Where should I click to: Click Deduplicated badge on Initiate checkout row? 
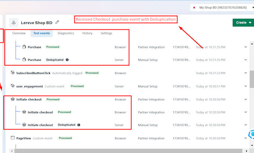coord(66,125)
